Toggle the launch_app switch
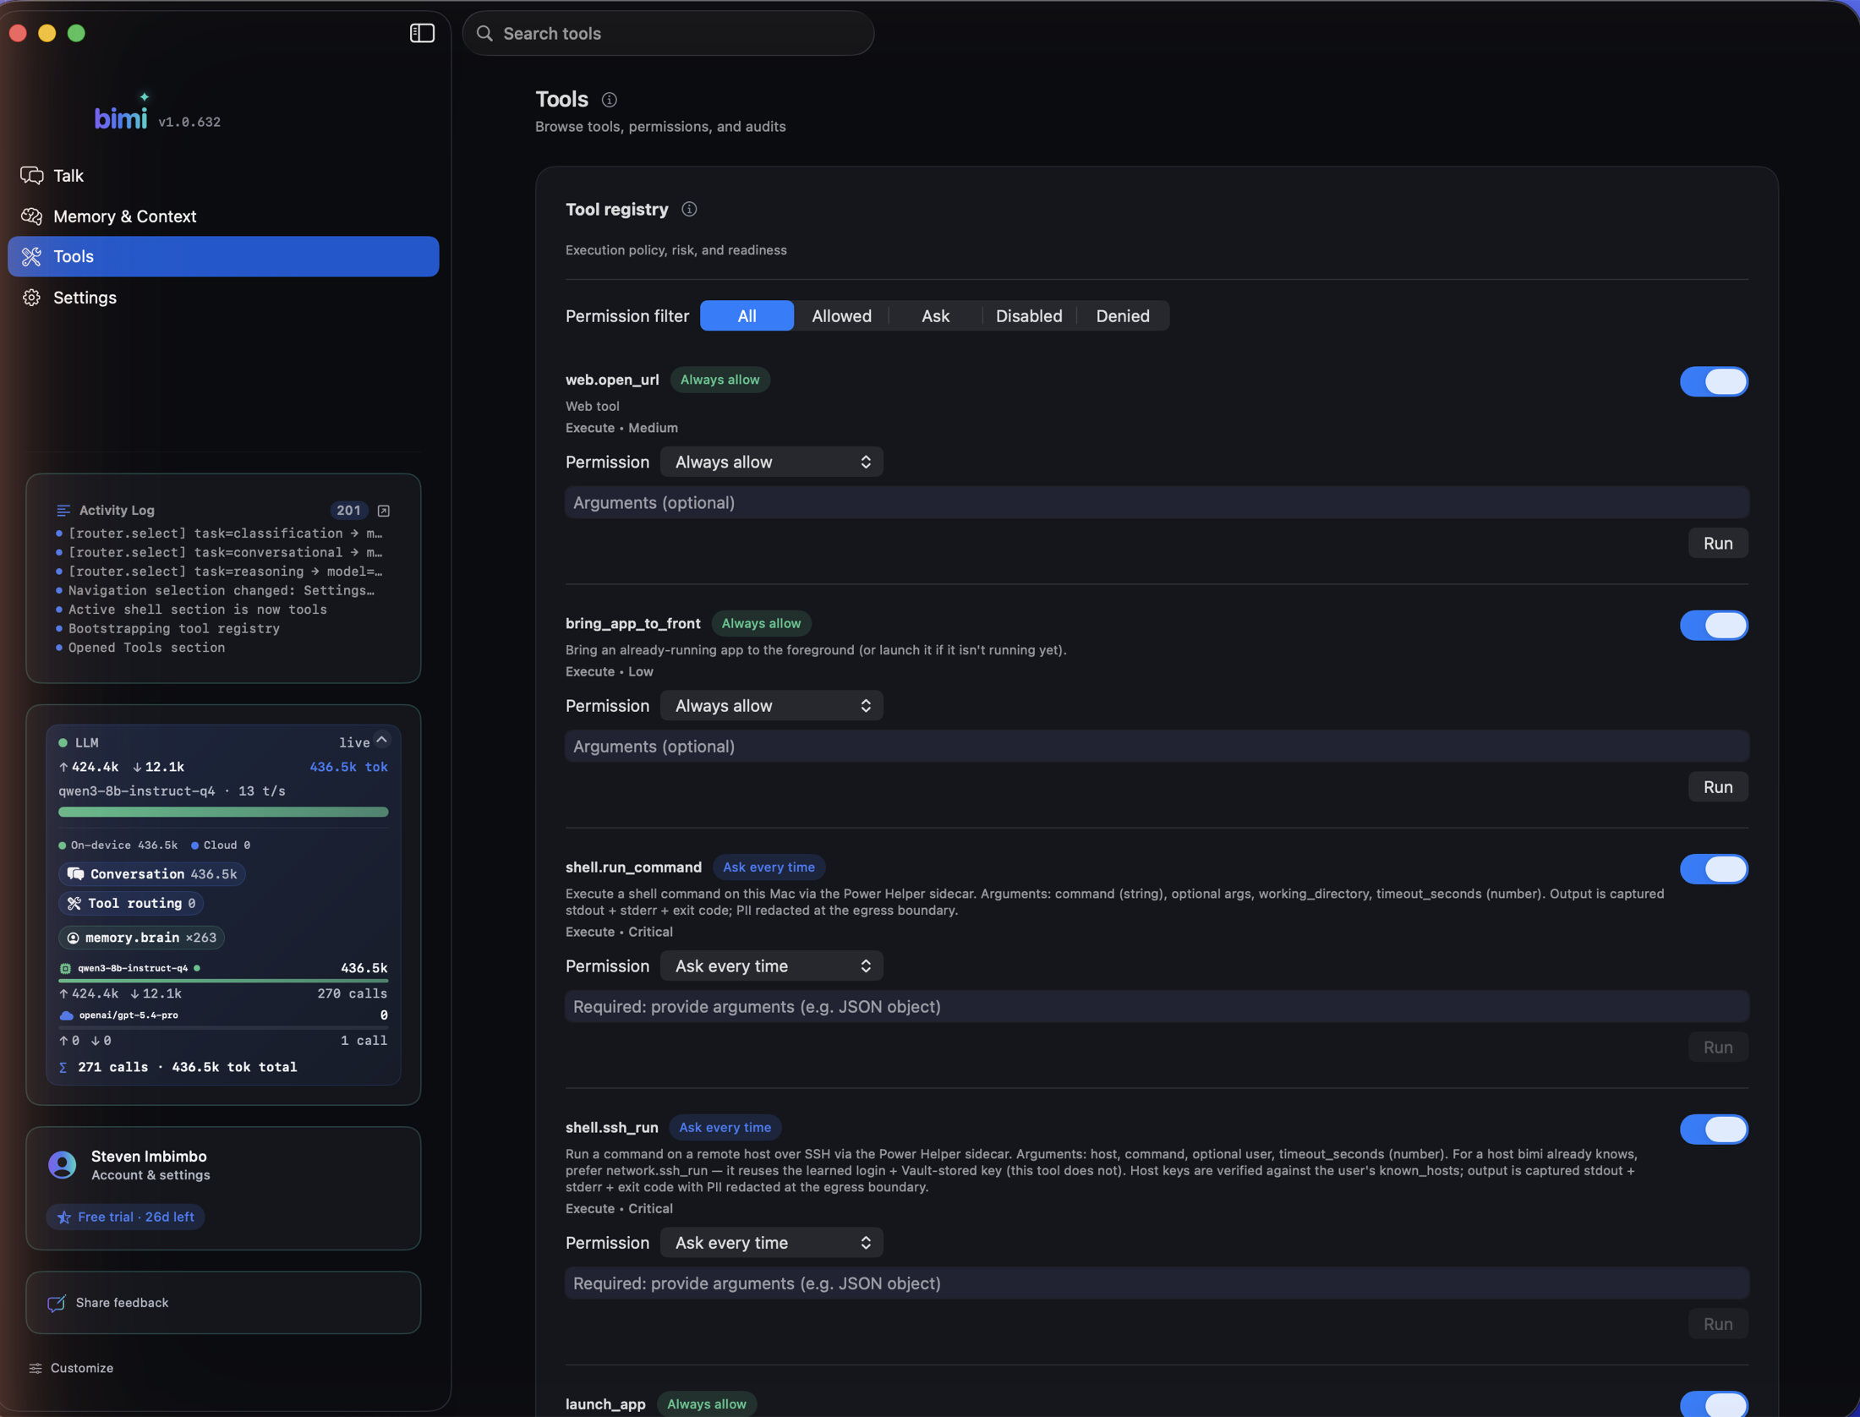This screenshot has width=1860, height=1417. 1714,1403
